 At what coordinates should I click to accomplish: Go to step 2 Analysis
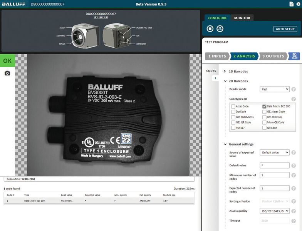pos(244,56)
